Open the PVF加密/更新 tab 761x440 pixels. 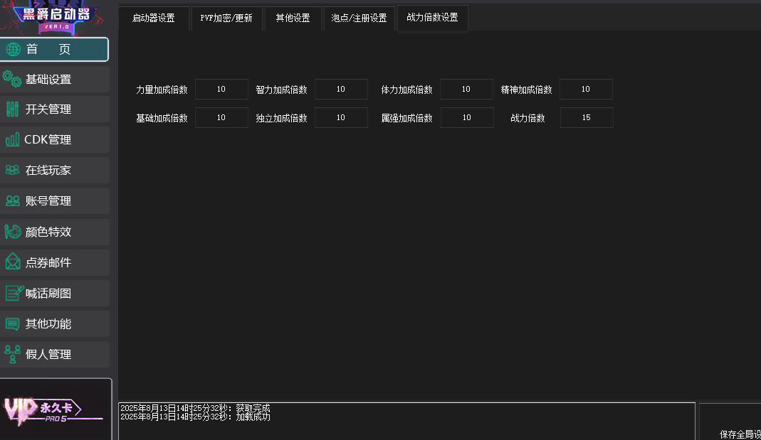click(x=226, y=18)
